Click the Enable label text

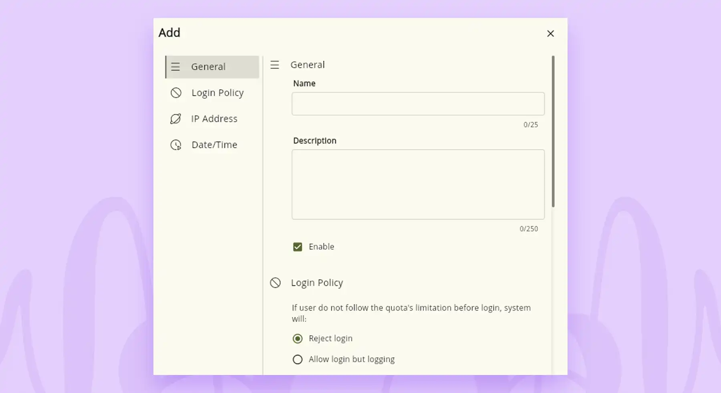click(321, 247)
